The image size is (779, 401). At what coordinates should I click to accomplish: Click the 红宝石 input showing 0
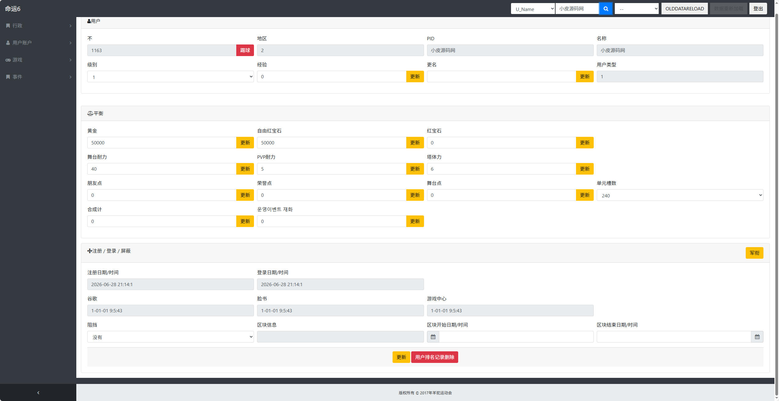pos(501,143)
